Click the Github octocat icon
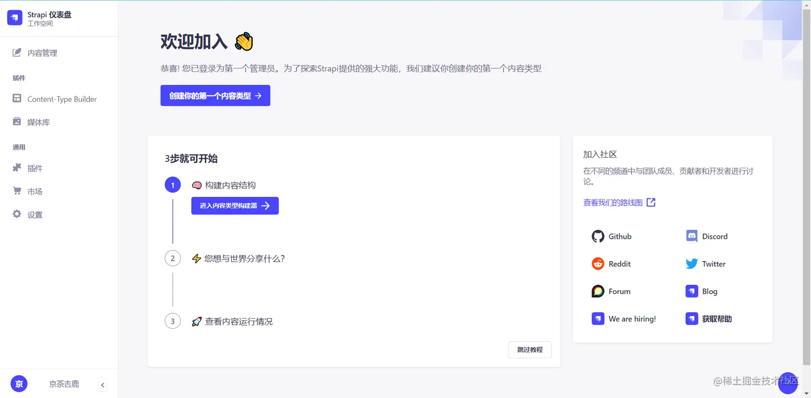This screenshot has width=811, height=398. pos(598,237)
